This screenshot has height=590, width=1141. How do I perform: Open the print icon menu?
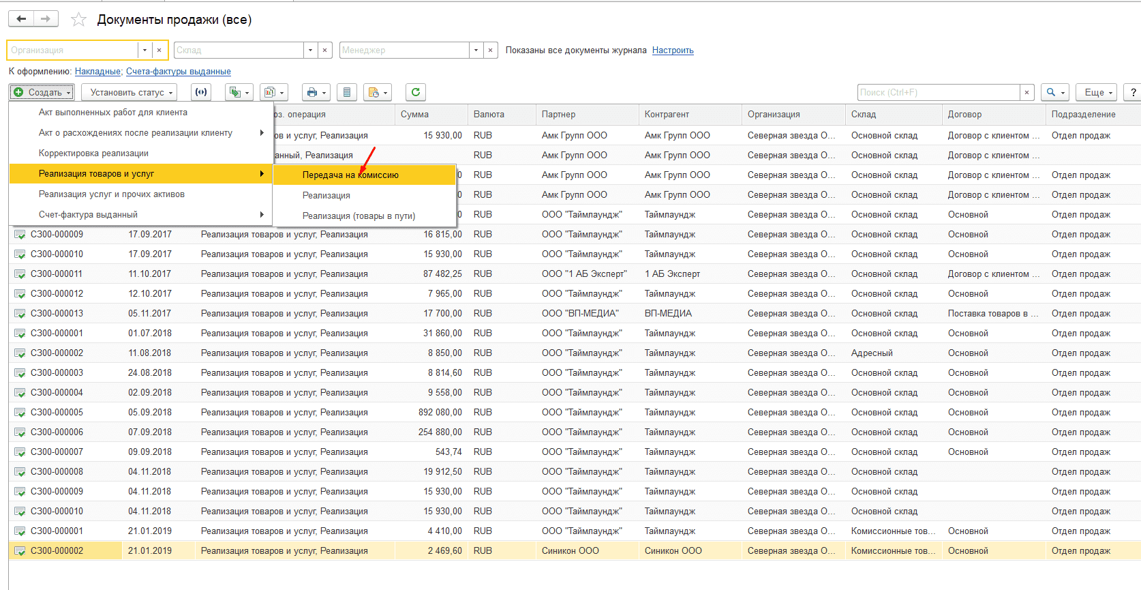pyautogui.click(x=316, y=92)
